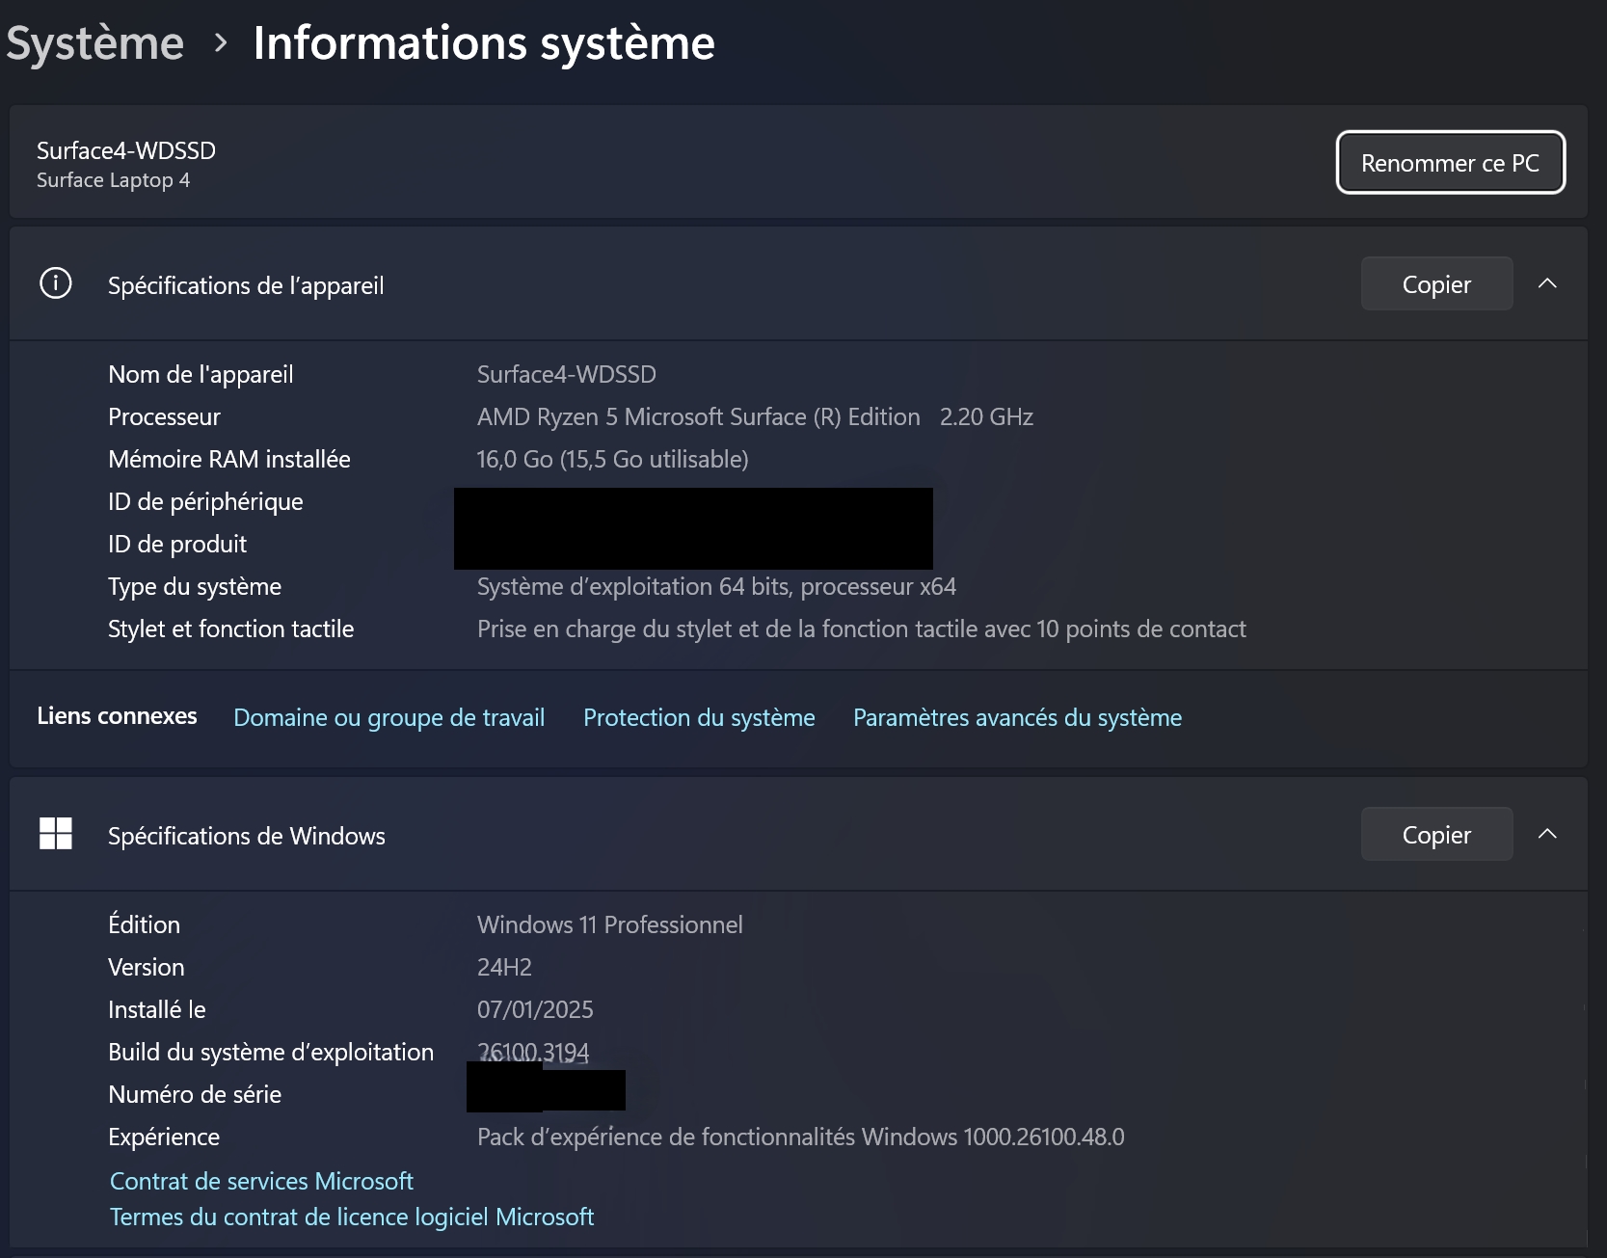Click the Windows 11 Professionnel edition value

[x=609, y=925]
